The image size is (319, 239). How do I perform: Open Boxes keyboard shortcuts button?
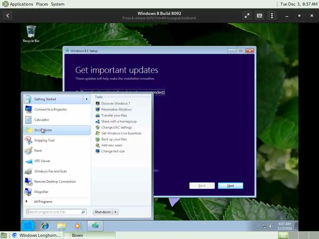259,16
